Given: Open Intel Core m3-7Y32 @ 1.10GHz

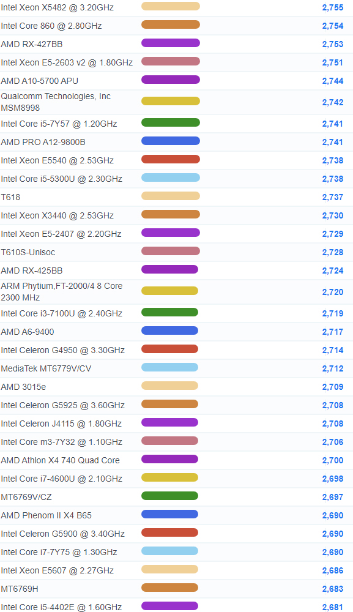Looking at the screenshot, I should (62, 442).
